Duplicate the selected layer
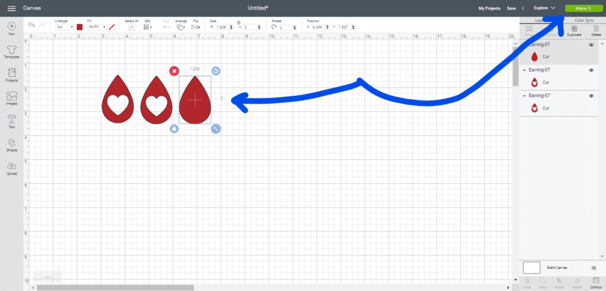This screenshot has height=291, width=606. (573, 31)
